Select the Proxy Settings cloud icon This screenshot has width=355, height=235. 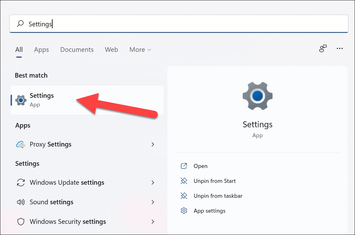point(21,144)
